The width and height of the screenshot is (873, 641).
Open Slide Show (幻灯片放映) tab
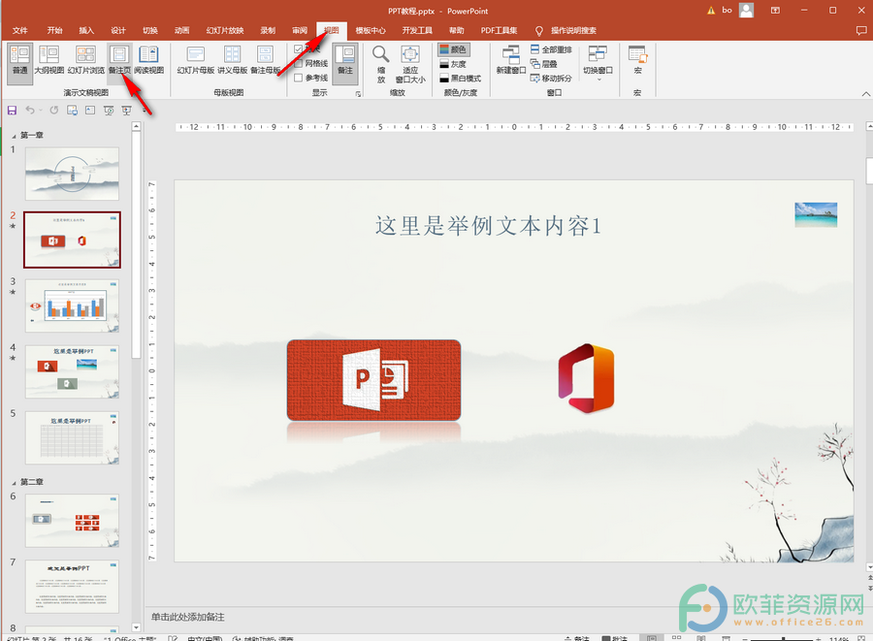point(225,31)
